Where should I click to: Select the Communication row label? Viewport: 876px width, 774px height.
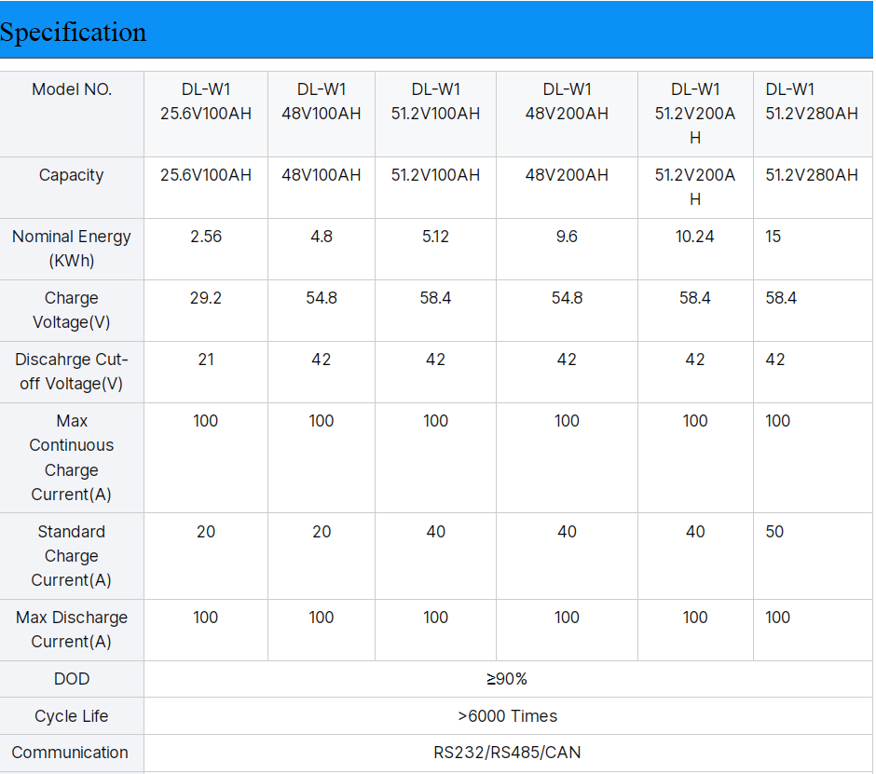point(70,753)
